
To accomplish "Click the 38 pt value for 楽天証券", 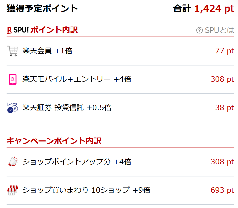I will [x=224, y=108].
